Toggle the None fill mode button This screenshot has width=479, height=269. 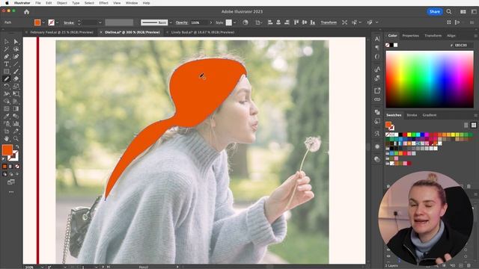pyautogui.click(x=17, y=167)
